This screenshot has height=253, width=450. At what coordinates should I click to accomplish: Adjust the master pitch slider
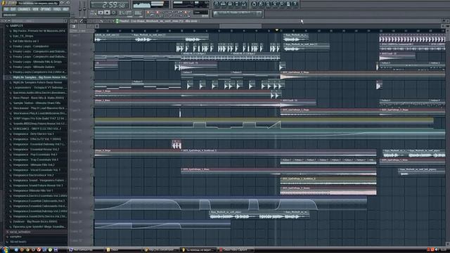[x=84, y=8]
